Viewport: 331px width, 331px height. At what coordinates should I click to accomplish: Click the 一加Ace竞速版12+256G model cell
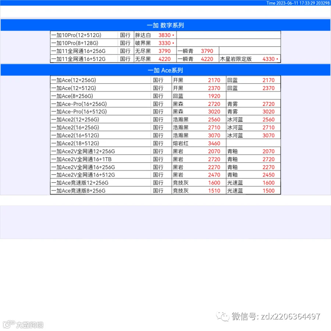[100, 183]
